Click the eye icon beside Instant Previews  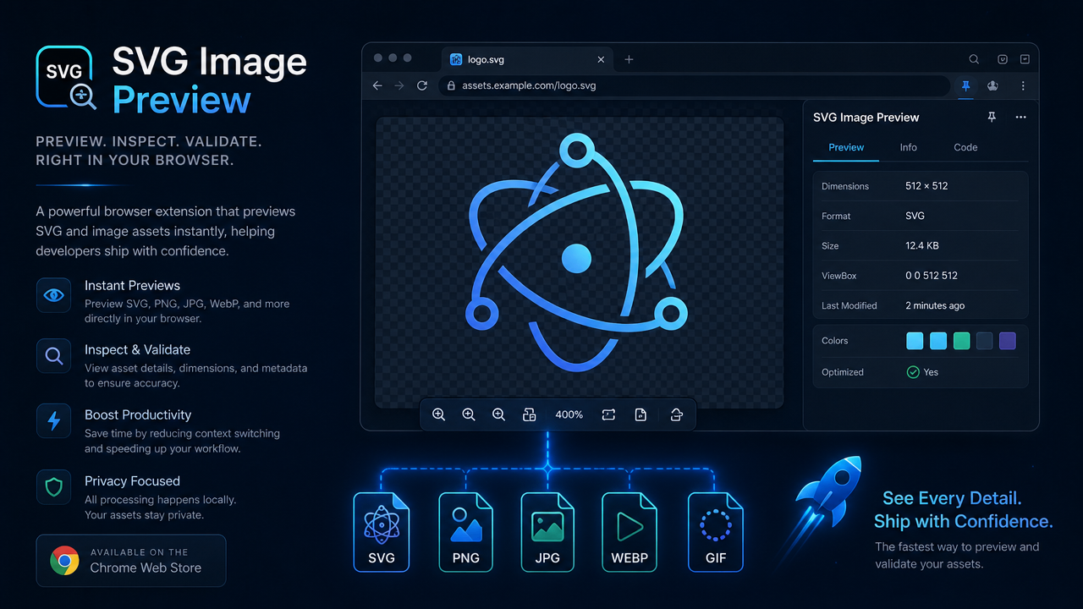(x=53, y=295)
